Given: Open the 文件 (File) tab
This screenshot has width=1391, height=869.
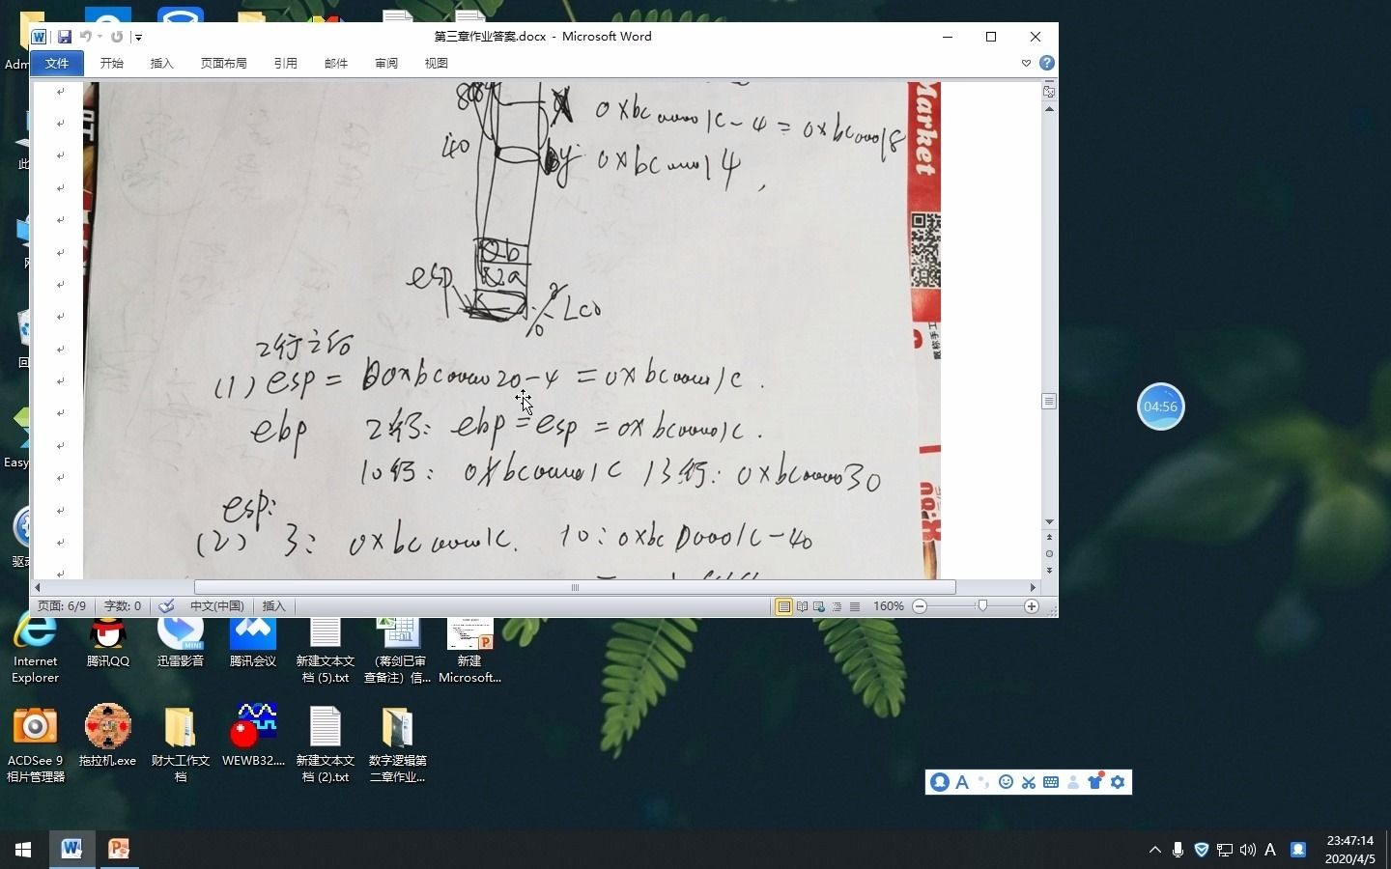Looking at the screenshot, I should click(x=57, y=63).
